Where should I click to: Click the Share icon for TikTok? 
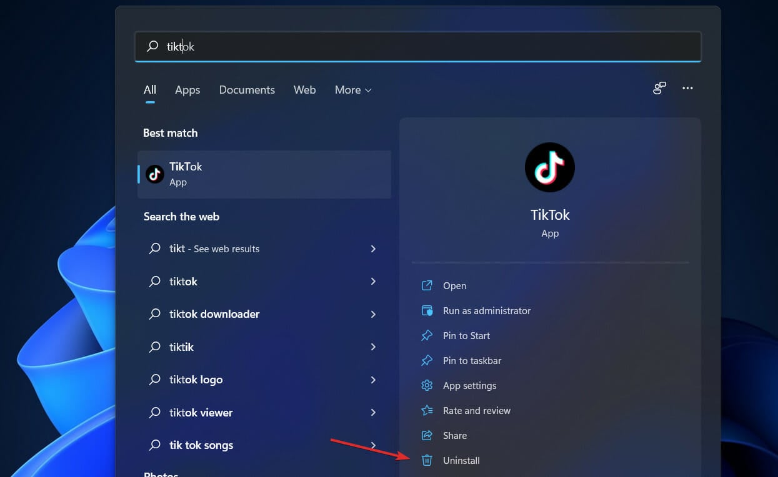pyautogui.click(x=427, y=435)
